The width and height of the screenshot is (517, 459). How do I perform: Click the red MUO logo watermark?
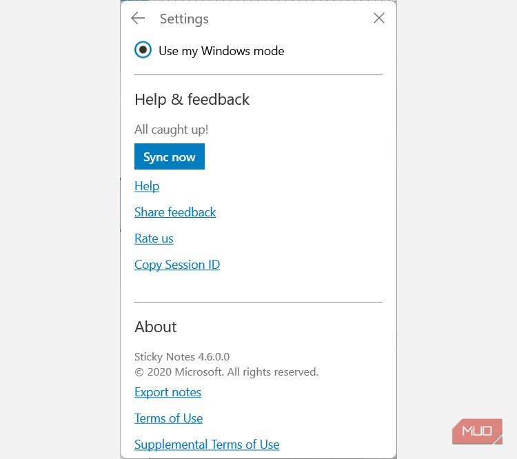tap(477, 431)
